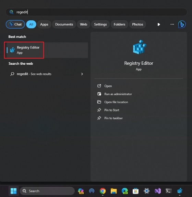The height and width of the screenshot is (197, 192).
Task: Open the Windows Start button
Action: coord(13,191)
